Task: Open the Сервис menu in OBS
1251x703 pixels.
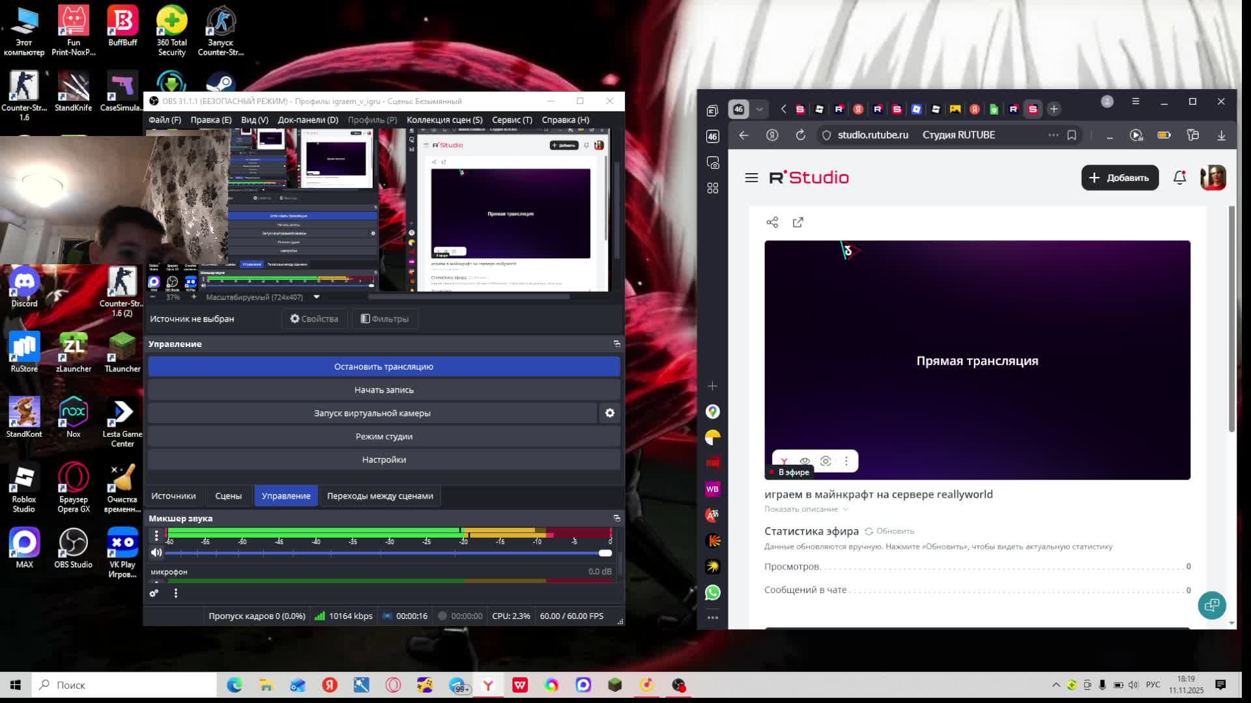Action: pos(511,120)
